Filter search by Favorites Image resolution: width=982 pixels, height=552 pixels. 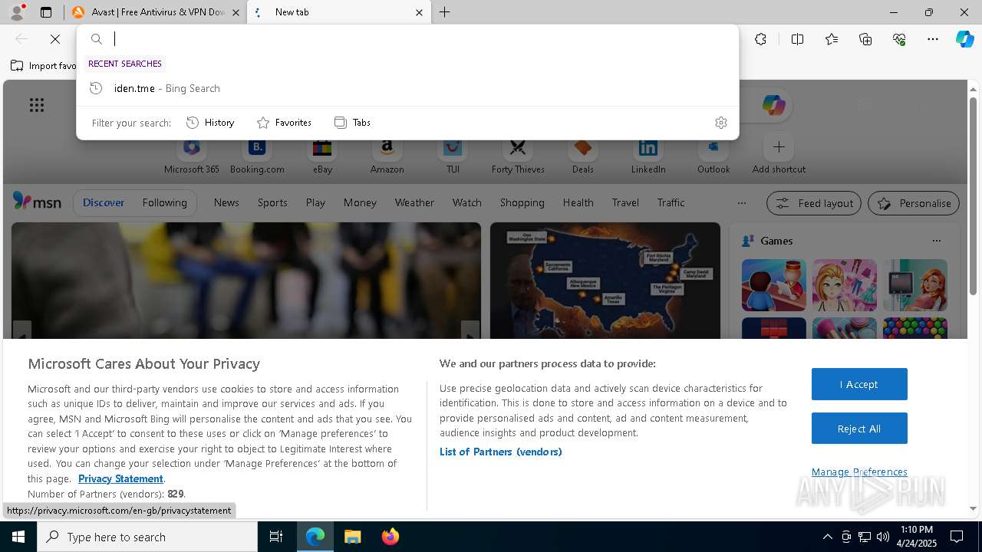coord(284,123)
